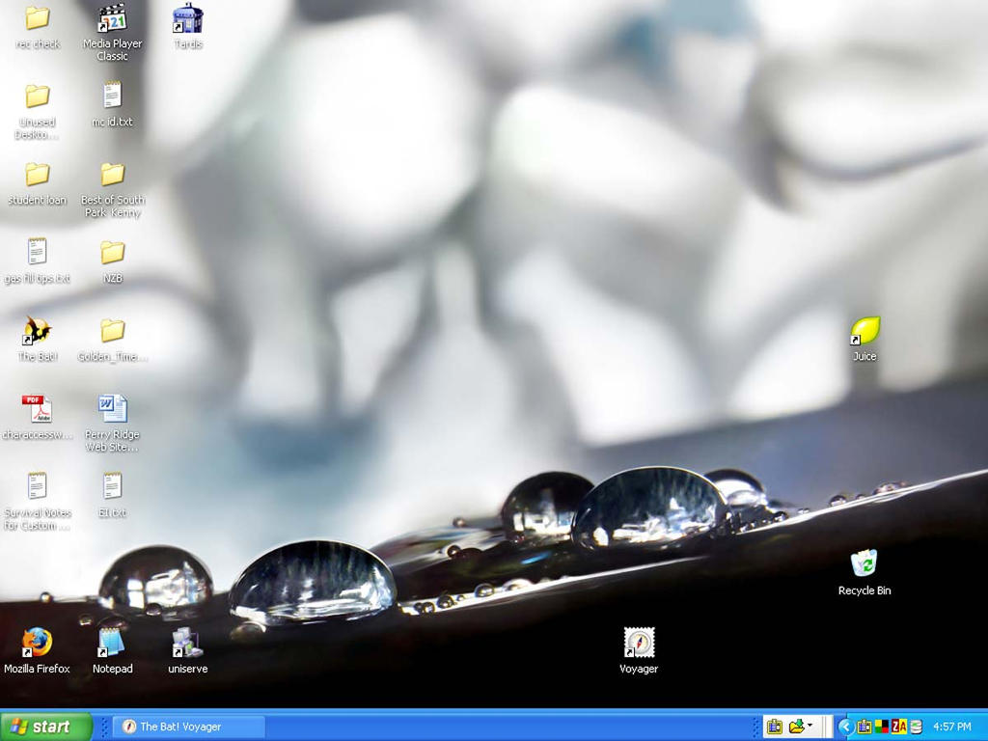Click the four-color squares tray icon

pos(882,727)
